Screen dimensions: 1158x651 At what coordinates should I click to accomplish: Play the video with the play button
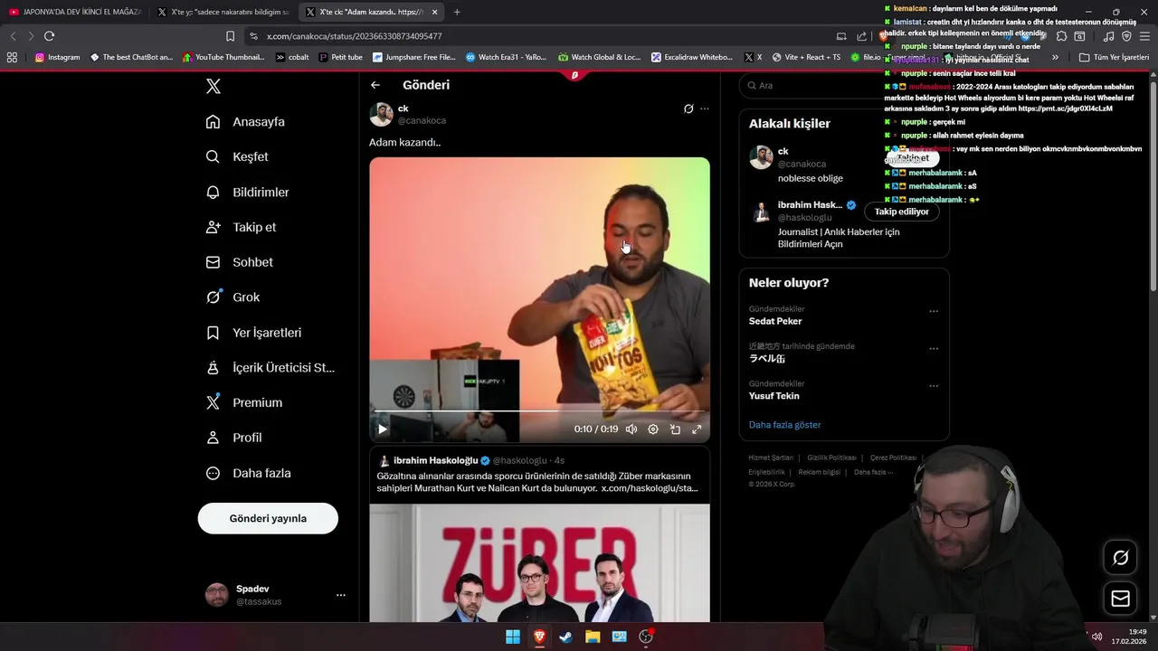tap(383, 429)
